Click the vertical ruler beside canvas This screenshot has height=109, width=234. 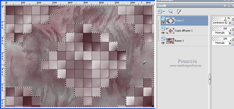3,56
